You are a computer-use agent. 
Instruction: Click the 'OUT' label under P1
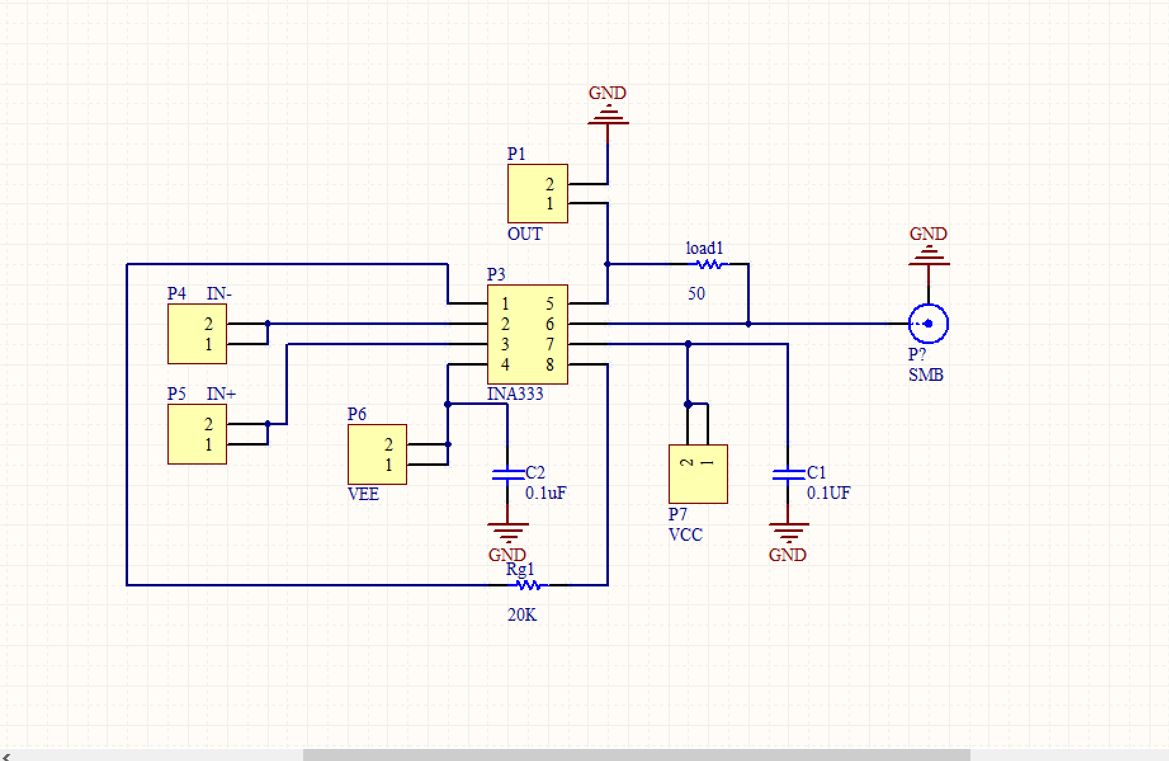click(x=525, y=234)
